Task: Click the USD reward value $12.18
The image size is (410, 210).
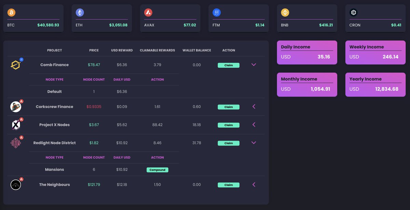Action: click(122, 185)
